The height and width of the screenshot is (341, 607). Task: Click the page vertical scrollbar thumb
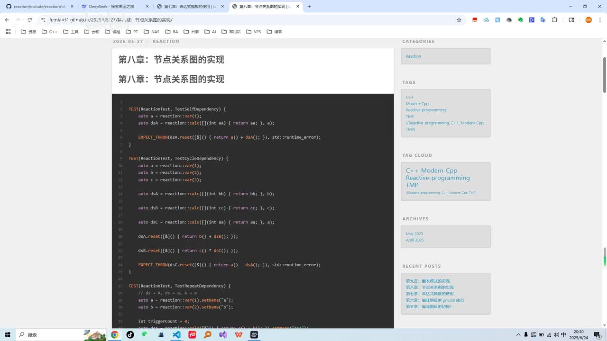coord(604,75)
